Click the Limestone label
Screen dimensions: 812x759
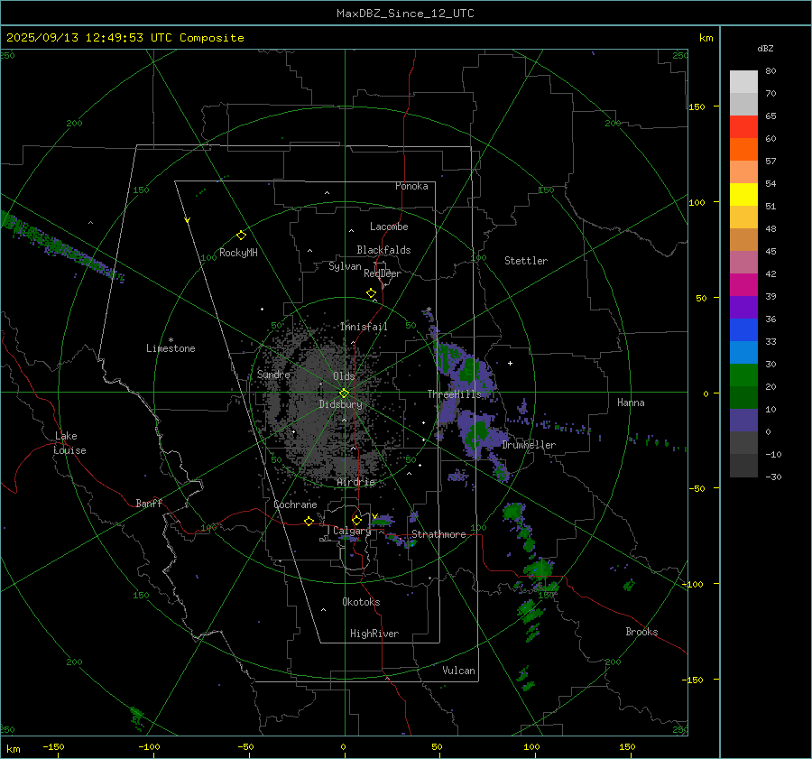click(x=171, y=348)
